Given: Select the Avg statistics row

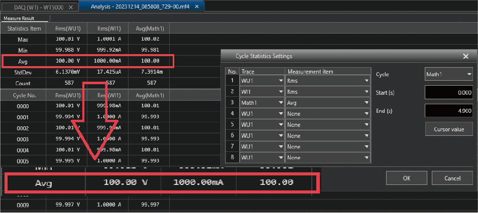Looking at the screenshot, I should 23,61.
